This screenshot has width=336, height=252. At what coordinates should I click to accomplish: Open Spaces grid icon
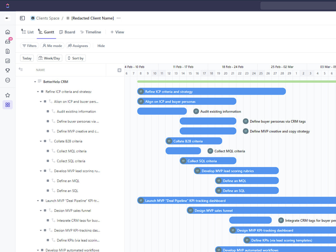8,105
